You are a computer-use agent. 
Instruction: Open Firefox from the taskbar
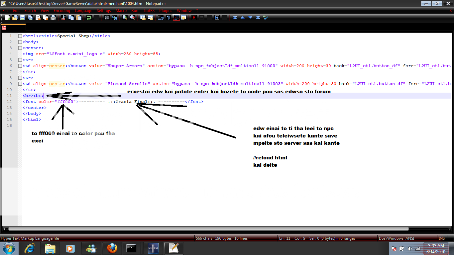click(x=112, y=248)
